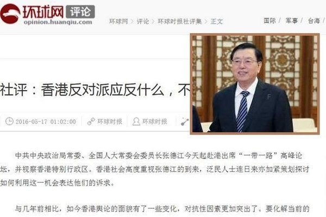
Task: Click the 2016-05-17 publication timestamp
Action: coord(46,122)
